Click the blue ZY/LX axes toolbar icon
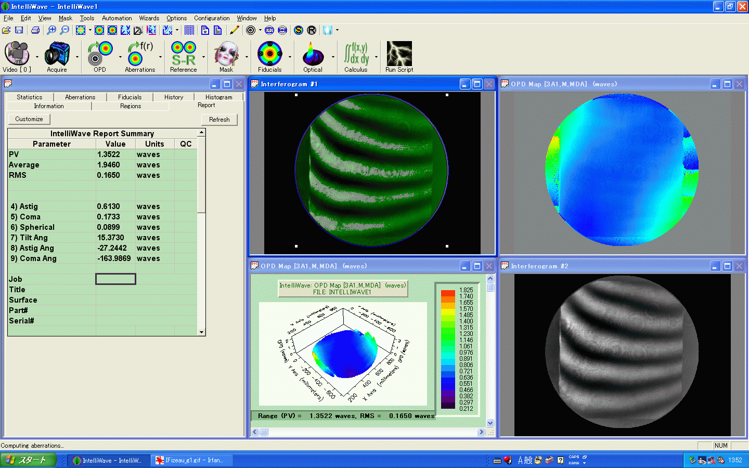Screen dimensions: 749x468 125,30
